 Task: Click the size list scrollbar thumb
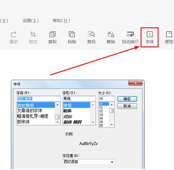point(112,111)
